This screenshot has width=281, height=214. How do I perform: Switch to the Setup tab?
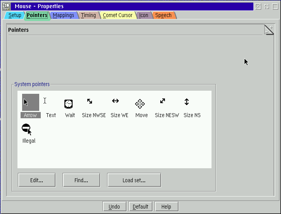(15, 16)
